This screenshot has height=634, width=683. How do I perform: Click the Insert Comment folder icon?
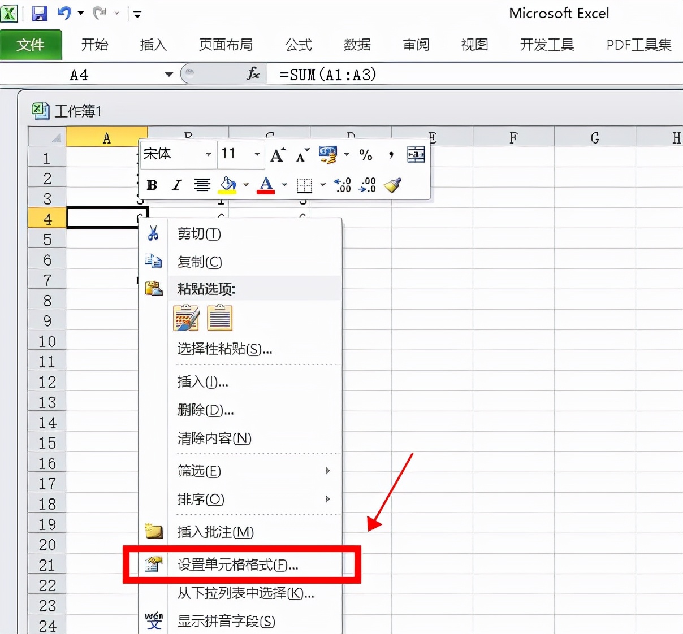pyautogui.click(x=154, y=531)
